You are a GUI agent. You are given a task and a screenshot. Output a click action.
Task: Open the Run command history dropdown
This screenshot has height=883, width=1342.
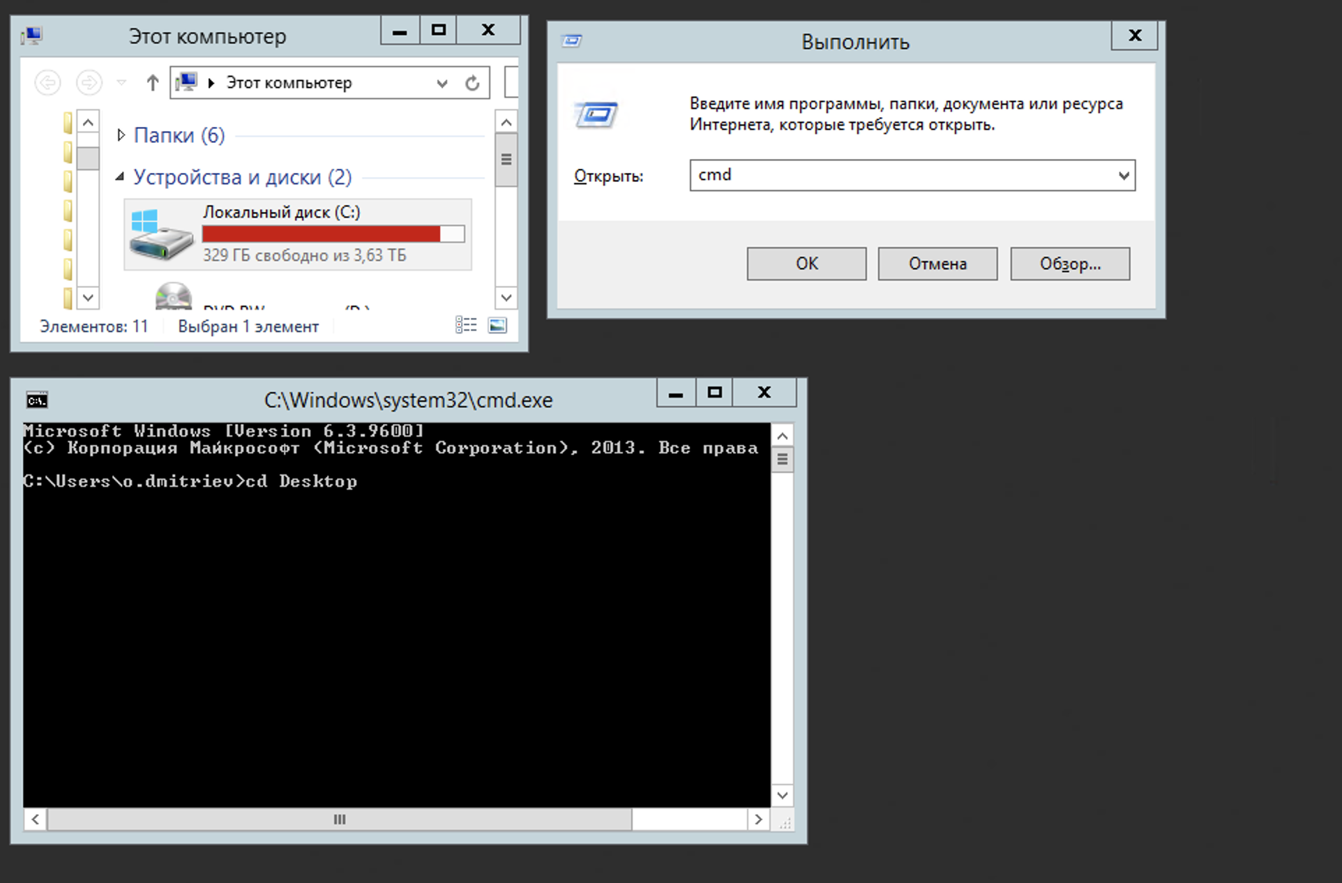[x=1123, y=176]
